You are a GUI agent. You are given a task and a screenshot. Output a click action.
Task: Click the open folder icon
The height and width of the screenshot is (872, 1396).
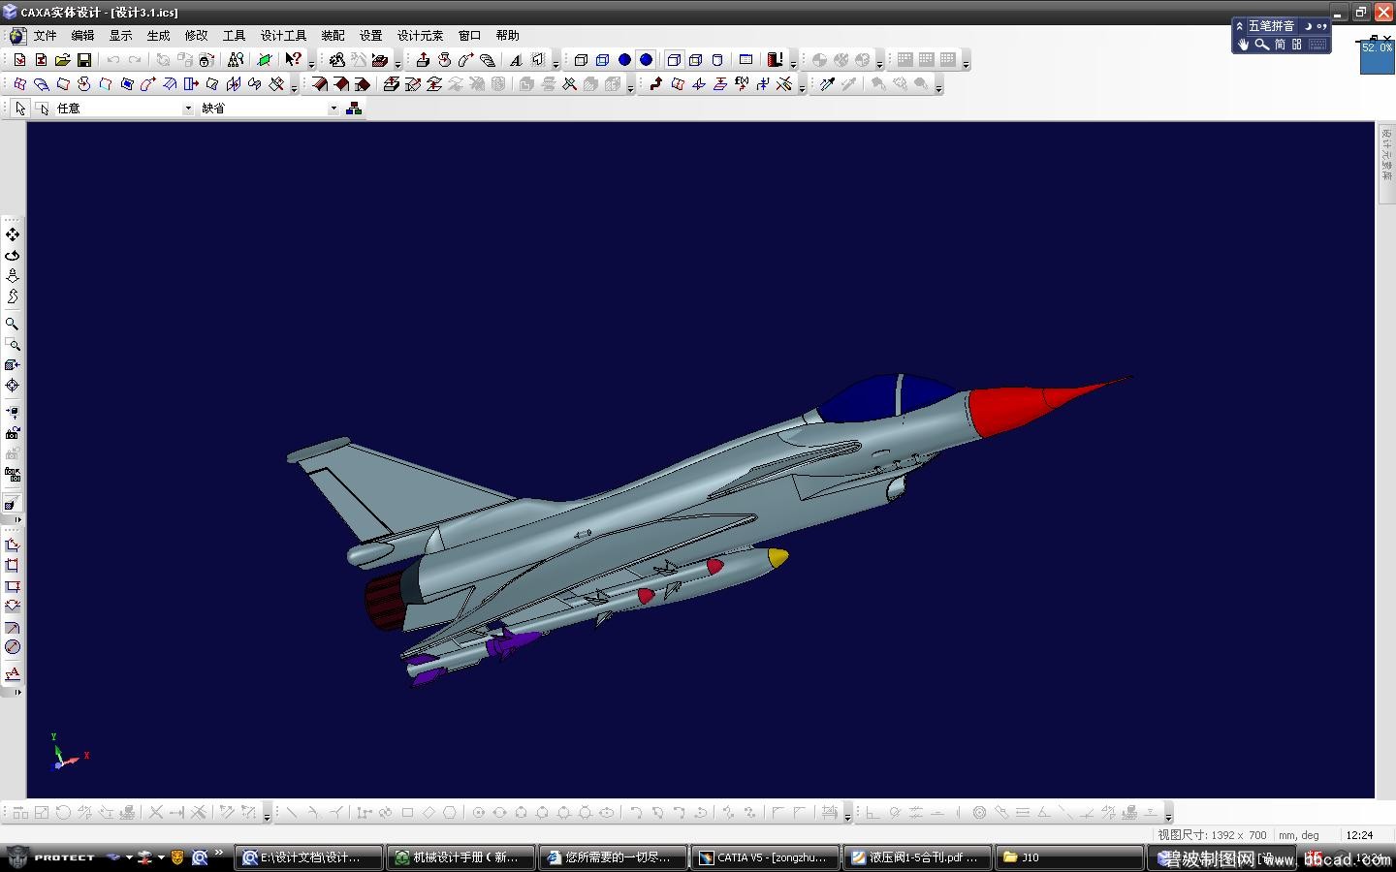click(x=63, y=60)
